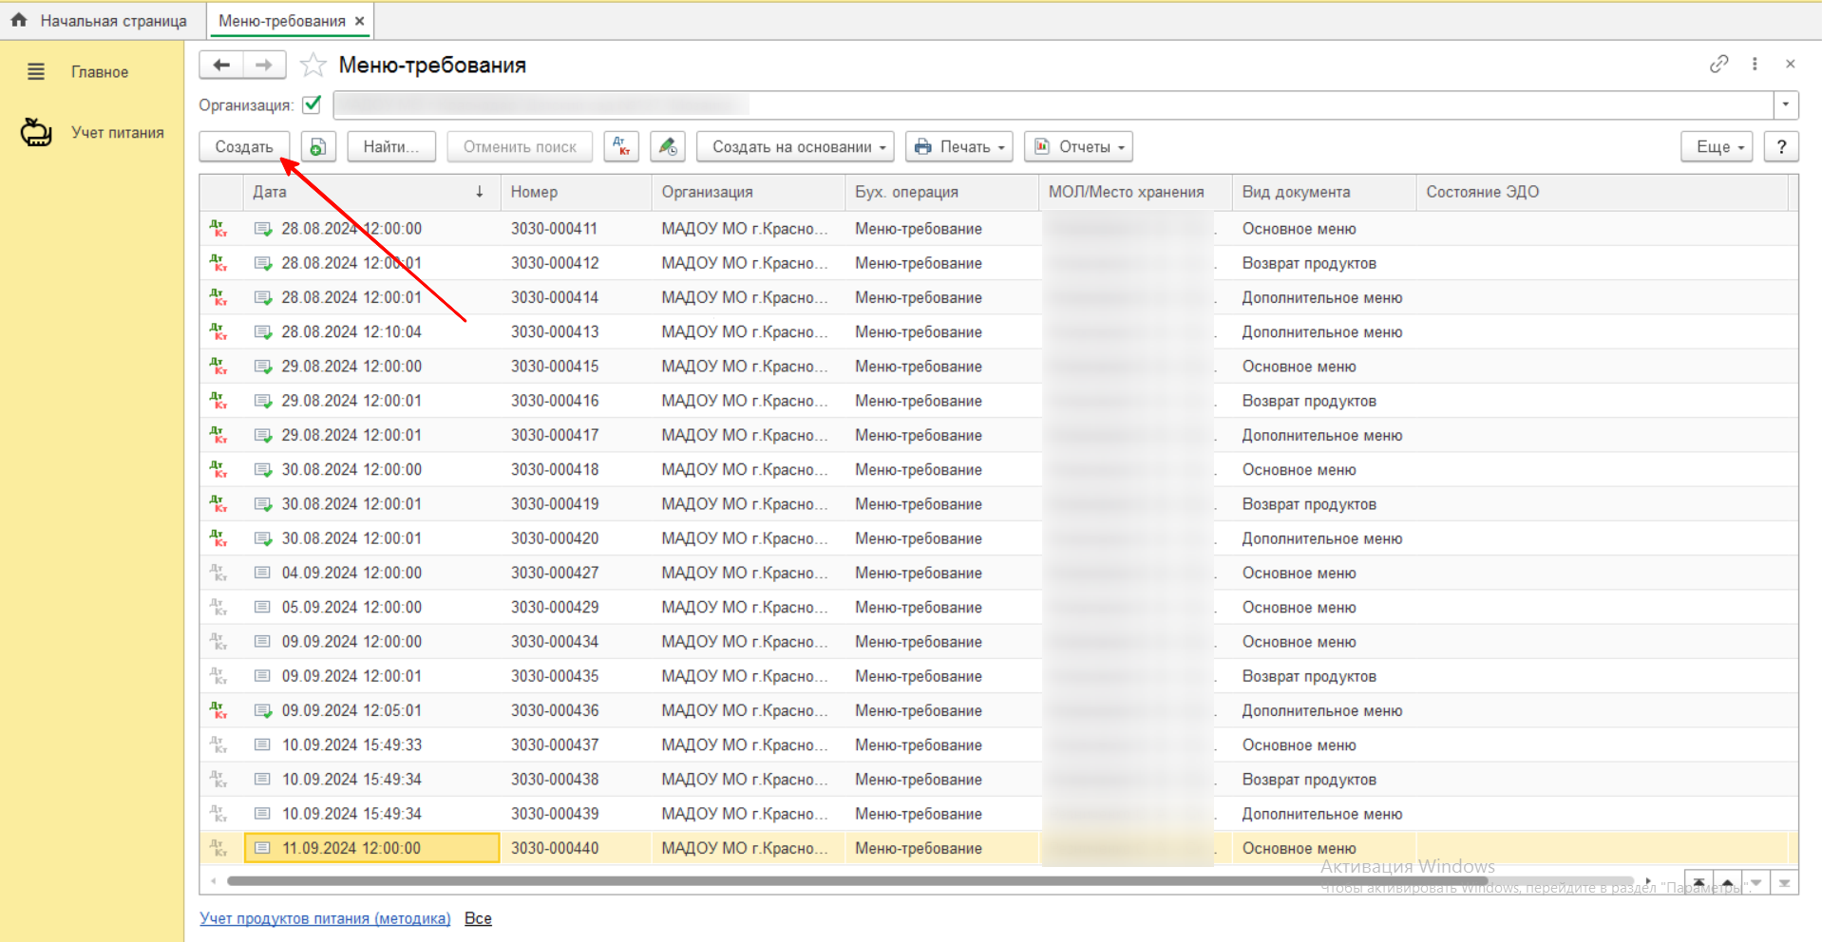The height and width of the screenshot is (942, 1822).
Task: Open Учет питания section in sidebar
Action: (x=117, y=133)
